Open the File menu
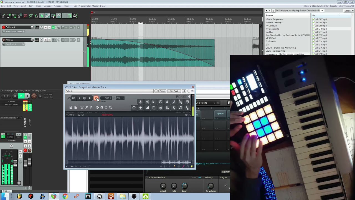 coord(3,6)
